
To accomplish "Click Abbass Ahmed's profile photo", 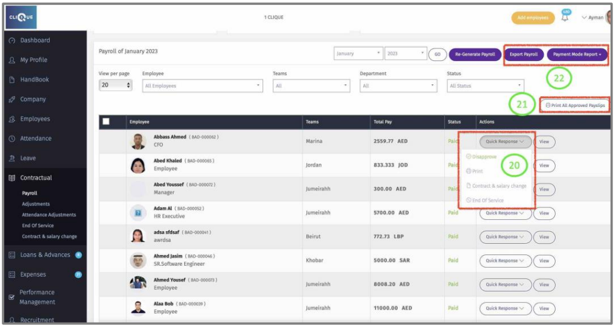I will (138, 141).
